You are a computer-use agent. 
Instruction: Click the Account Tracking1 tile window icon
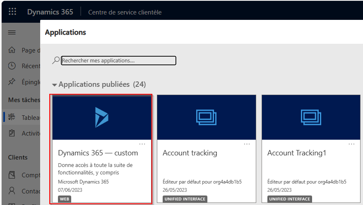[311, 117]
